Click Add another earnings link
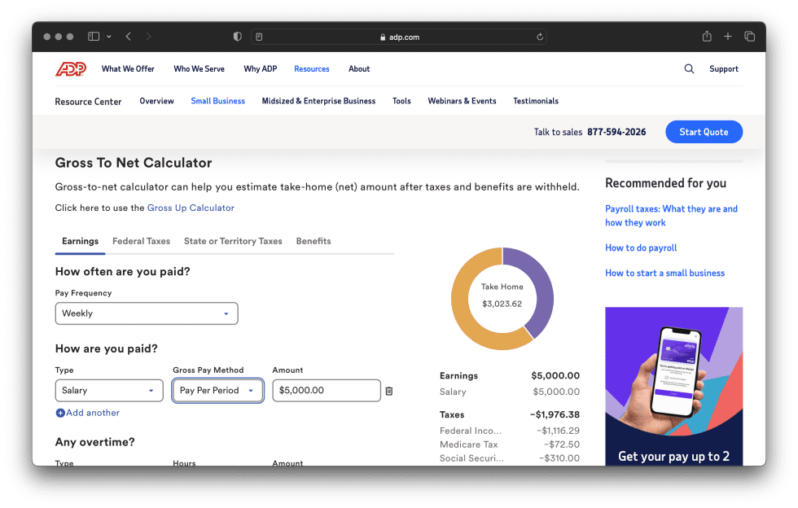The width and height of the screenshot is (798, 508). tap(93, 413)
